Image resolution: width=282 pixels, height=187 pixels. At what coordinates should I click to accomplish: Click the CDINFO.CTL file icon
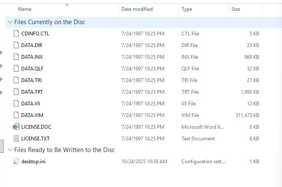(16, 33)
